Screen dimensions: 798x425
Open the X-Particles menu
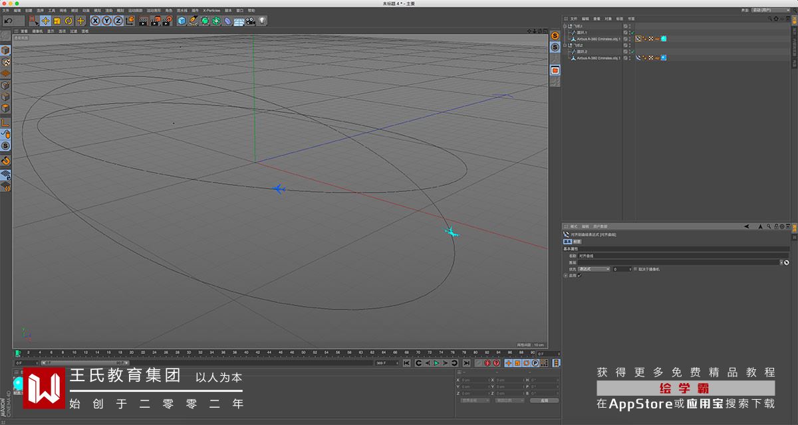213,11
